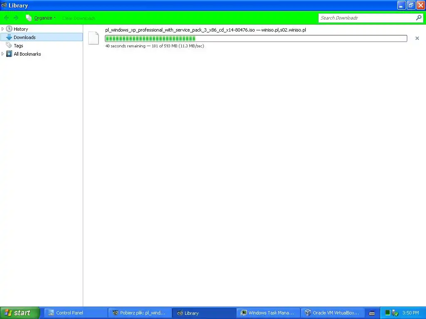Click the network tray icon with checkmark
426x319 pixels.
(395, 313)
